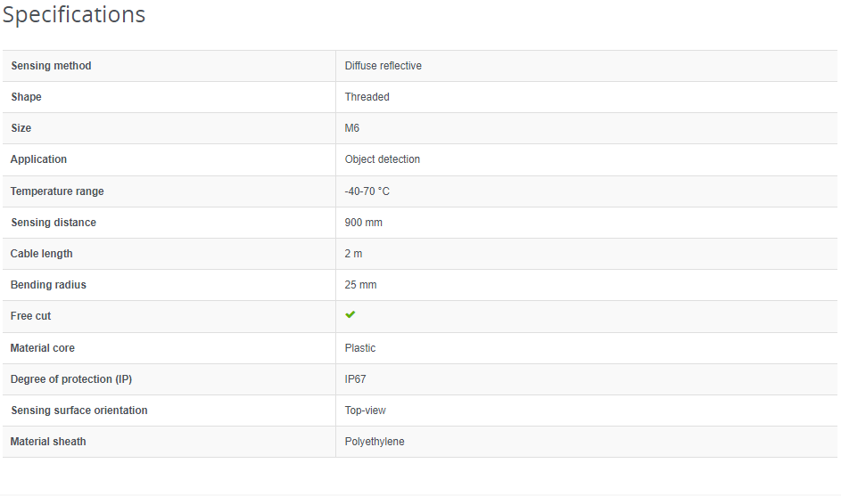Select the Bending radius label
841x496 pixels.
(48, 285)
